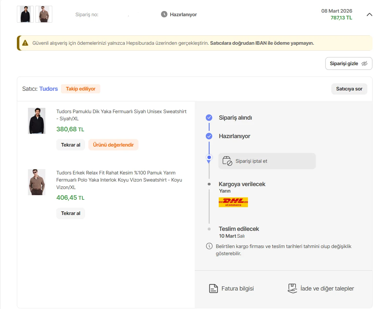Click the Teslim edilecek step dot

(209, 229)
